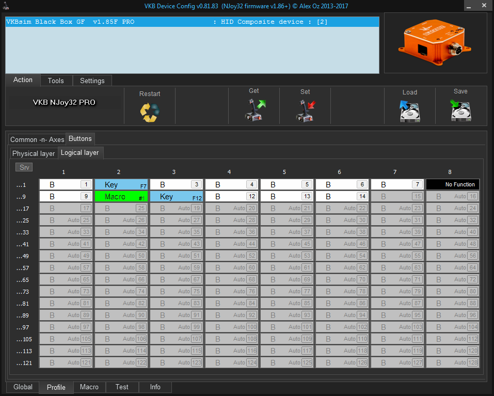Click the greyed B 15 cell

click(x=397, y=197)
